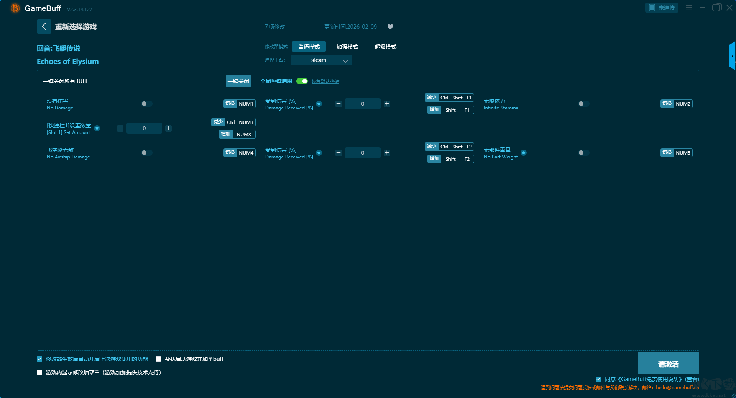Expand the blue side panel arrow on right edge
736x398 pixels.
pos(732,56)
